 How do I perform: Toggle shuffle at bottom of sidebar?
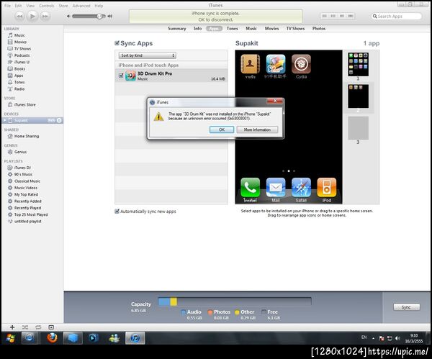click(24, 327)
